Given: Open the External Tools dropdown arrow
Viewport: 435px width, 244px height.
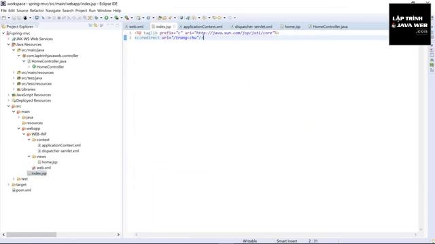Looking at the screenshot, I should (132, 18).
